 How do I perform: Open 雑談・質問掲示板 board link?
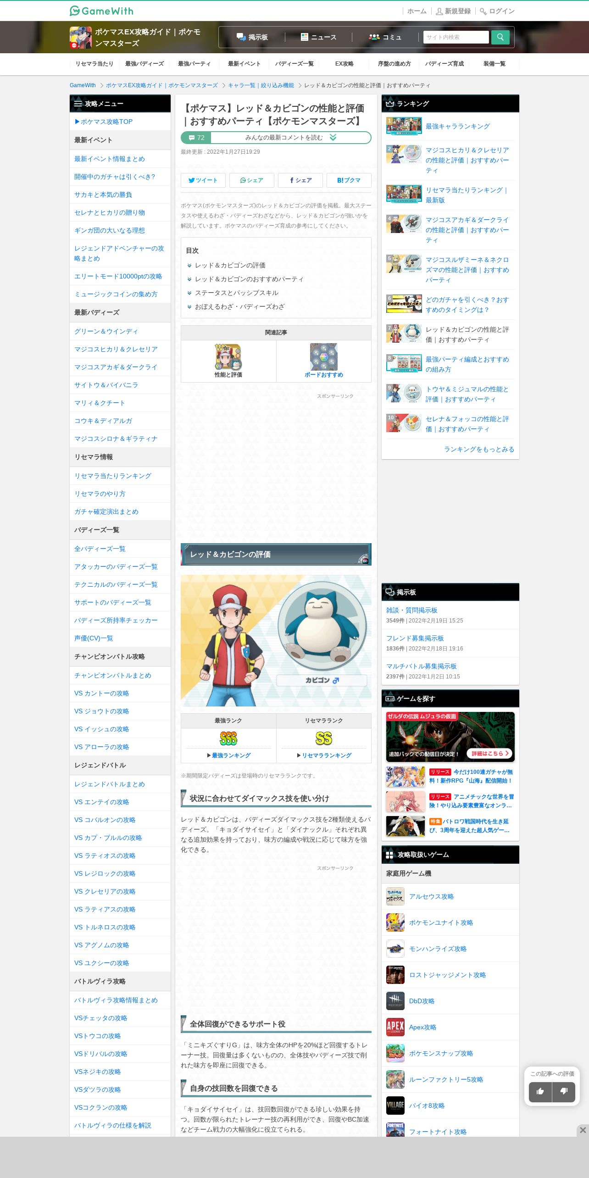412,610
